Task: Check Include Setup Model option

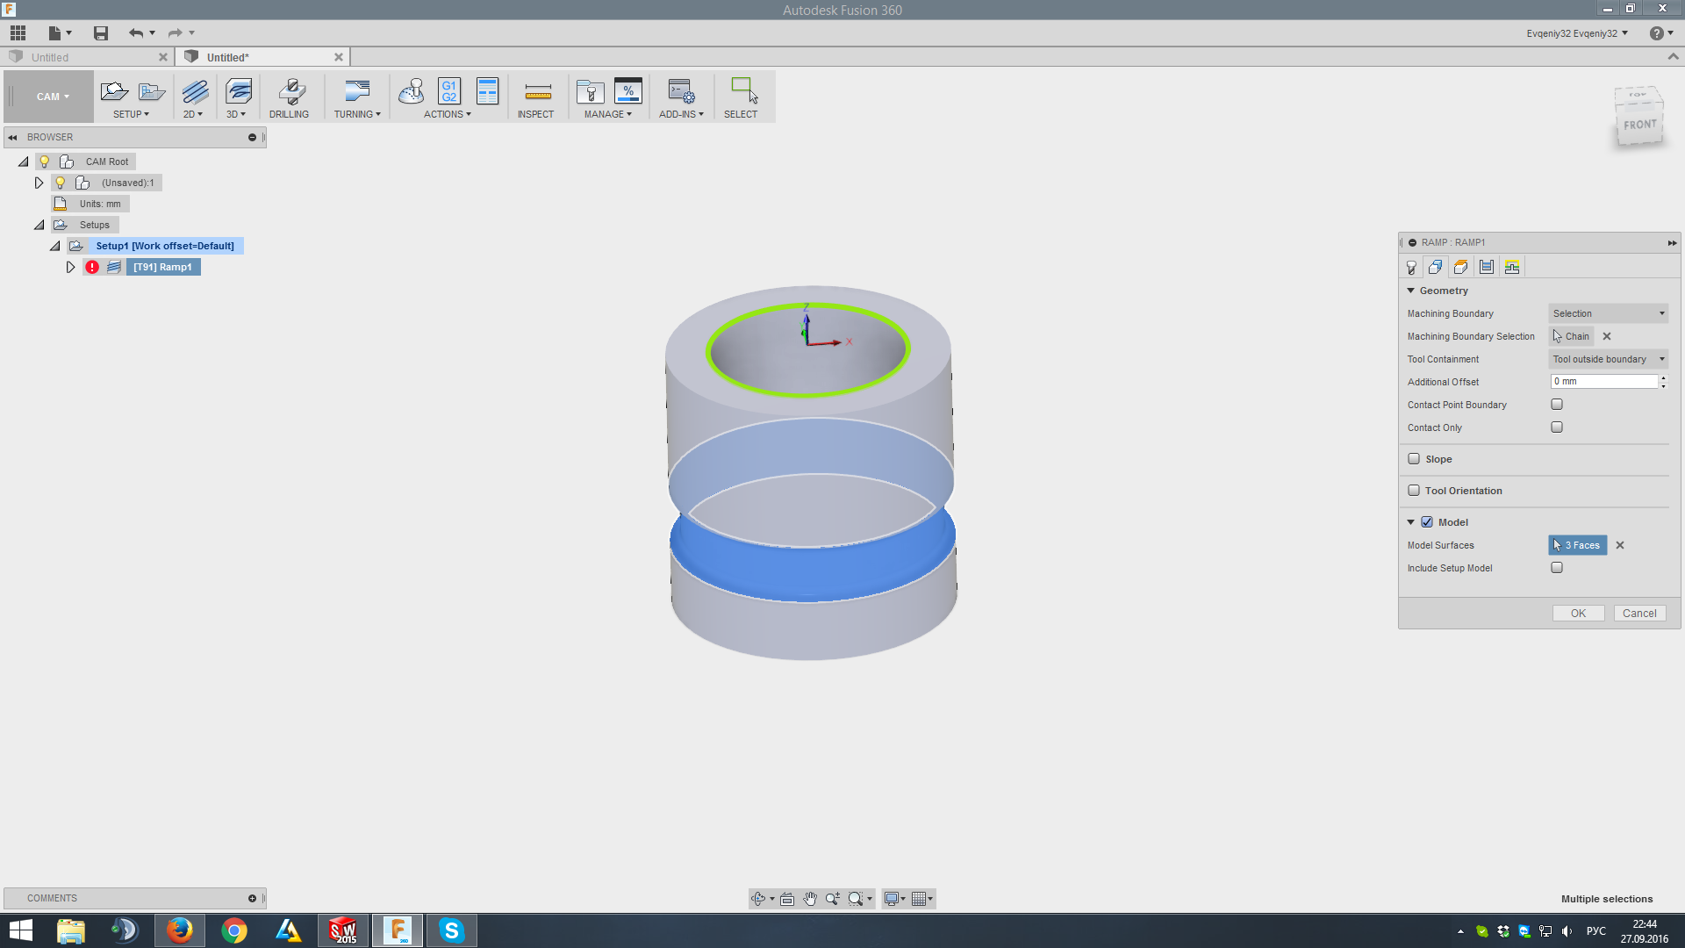Action: point(1557,568)
